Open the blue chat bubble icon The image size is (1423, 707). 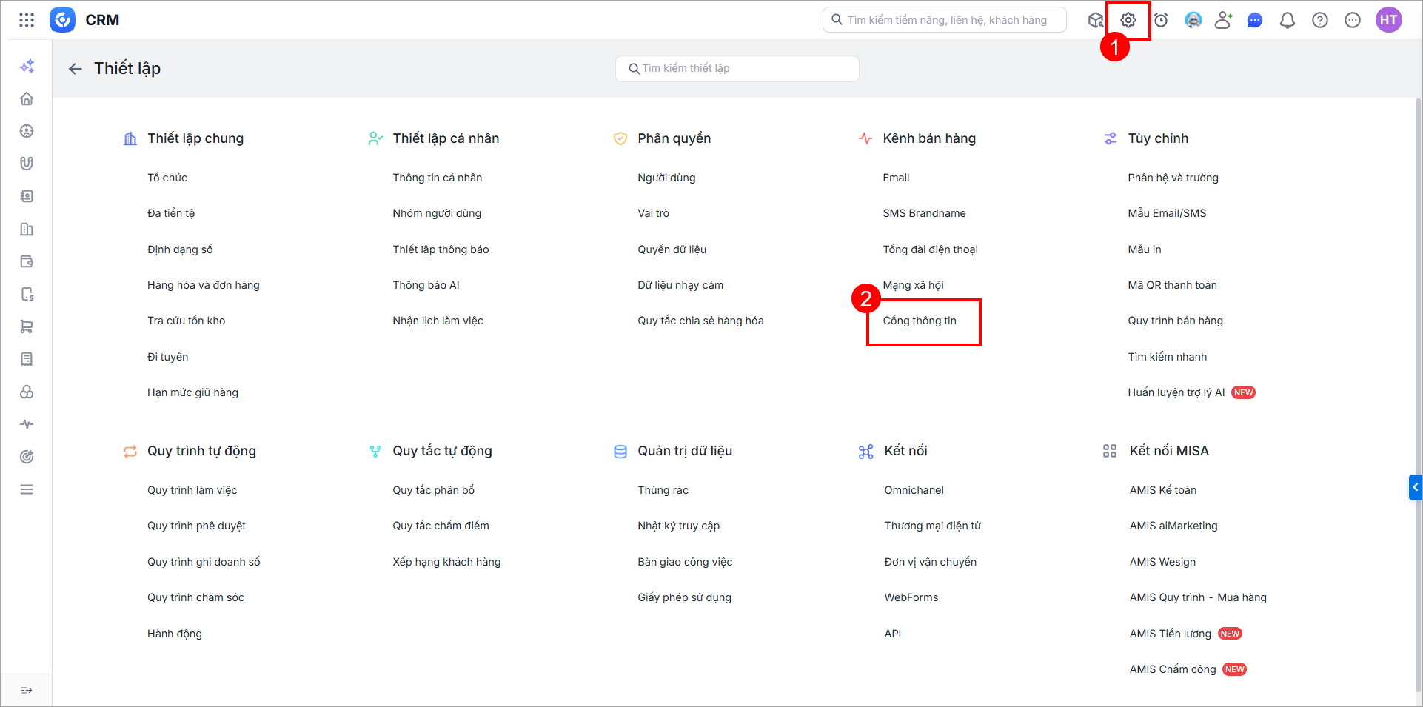point(1255,20)
